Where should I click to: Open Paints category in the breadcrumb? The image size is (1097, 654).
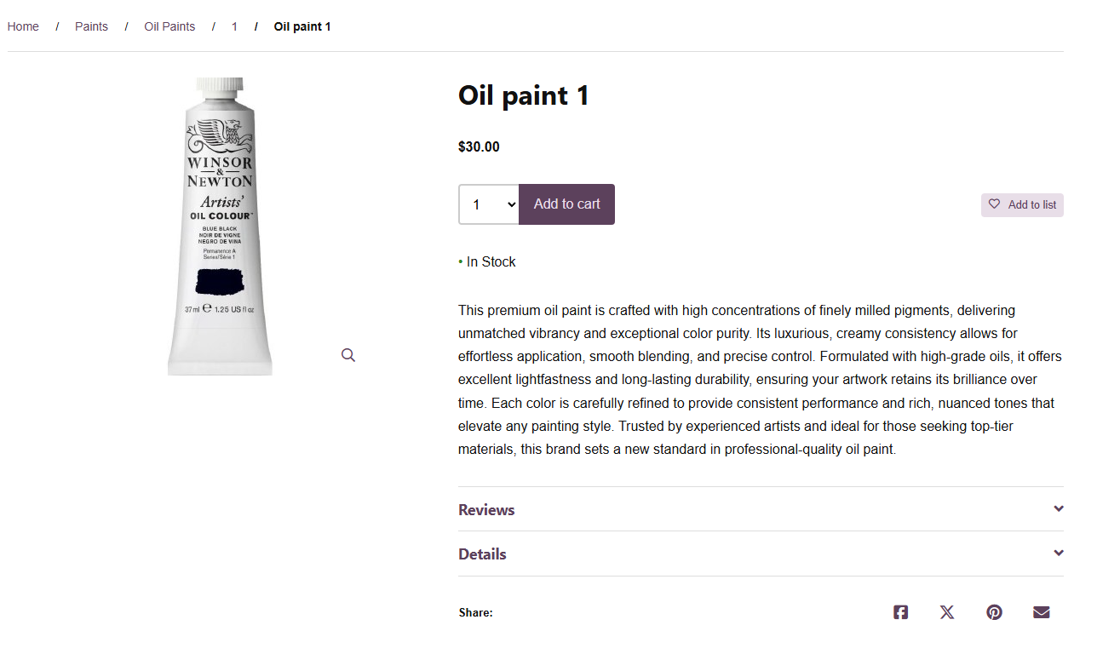point(91,26)
